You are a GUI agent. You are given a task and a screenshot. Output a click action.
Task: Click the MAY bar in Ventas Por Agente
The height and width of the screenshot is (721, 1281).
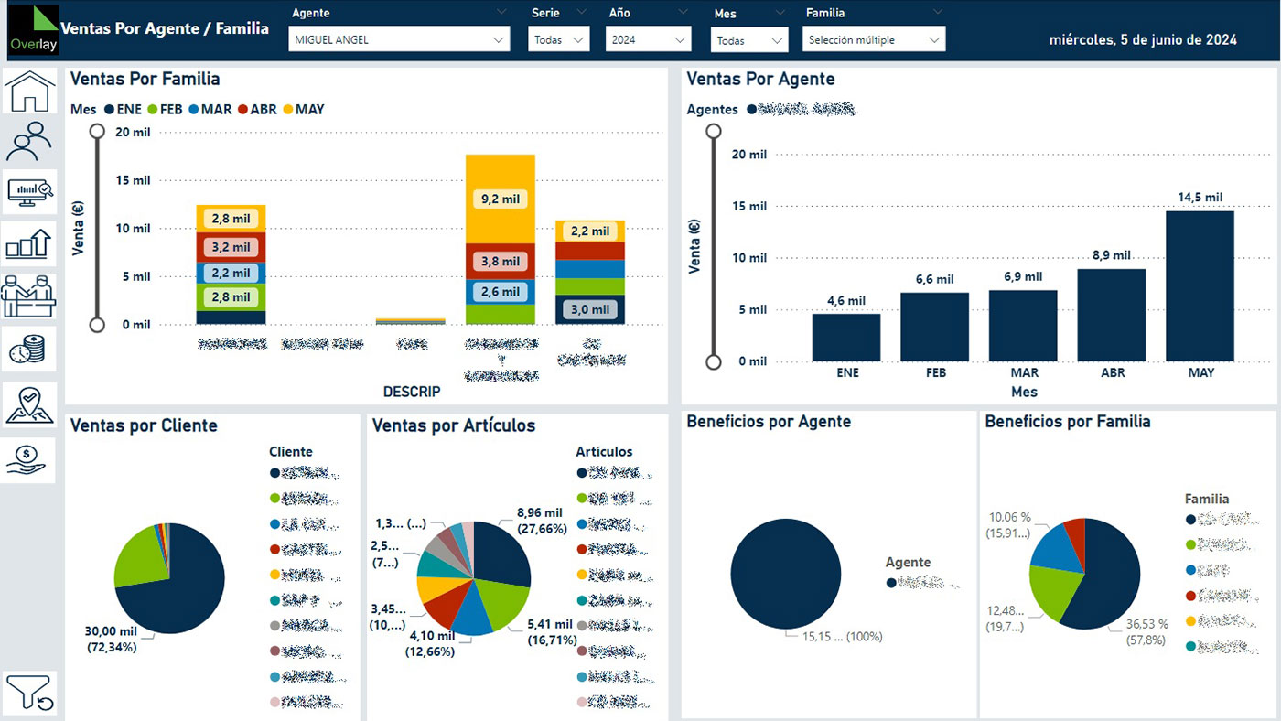point(1200,285)
